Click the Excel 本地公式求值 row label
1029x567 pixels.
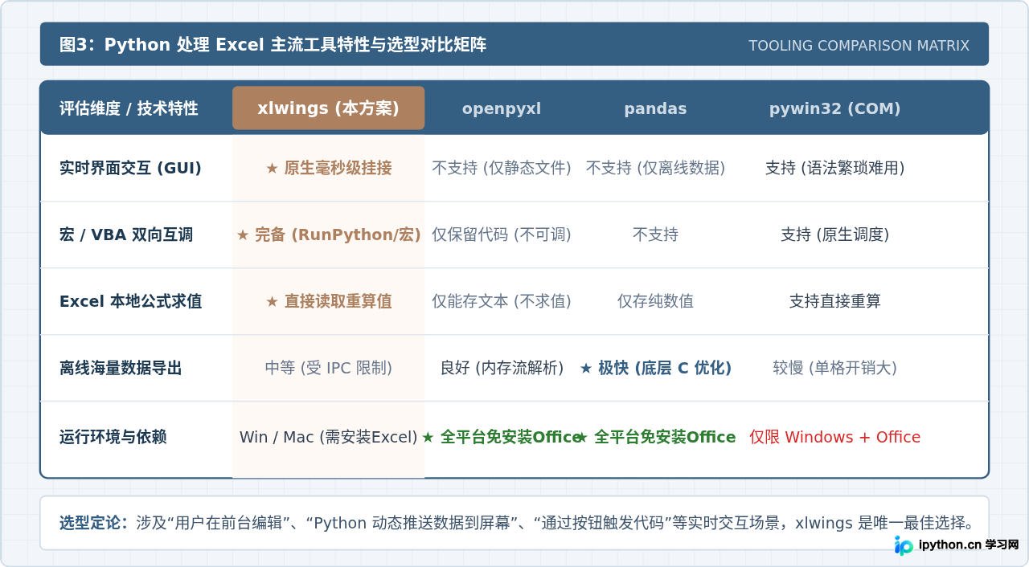click(x=130, y=301)
